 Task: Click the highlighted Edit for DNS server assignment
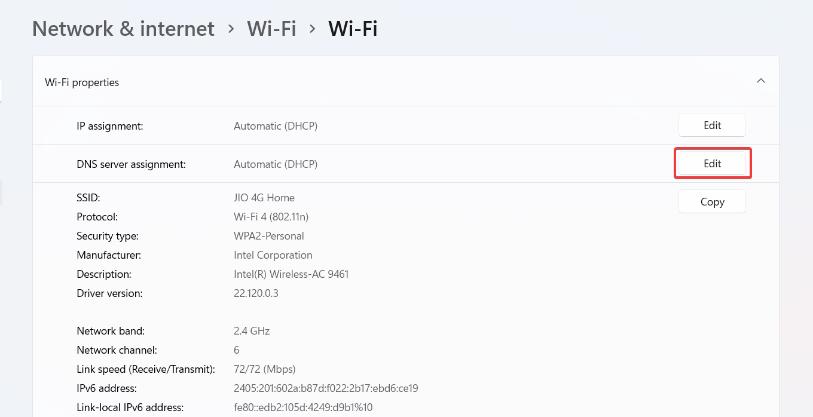pos(713,163)
